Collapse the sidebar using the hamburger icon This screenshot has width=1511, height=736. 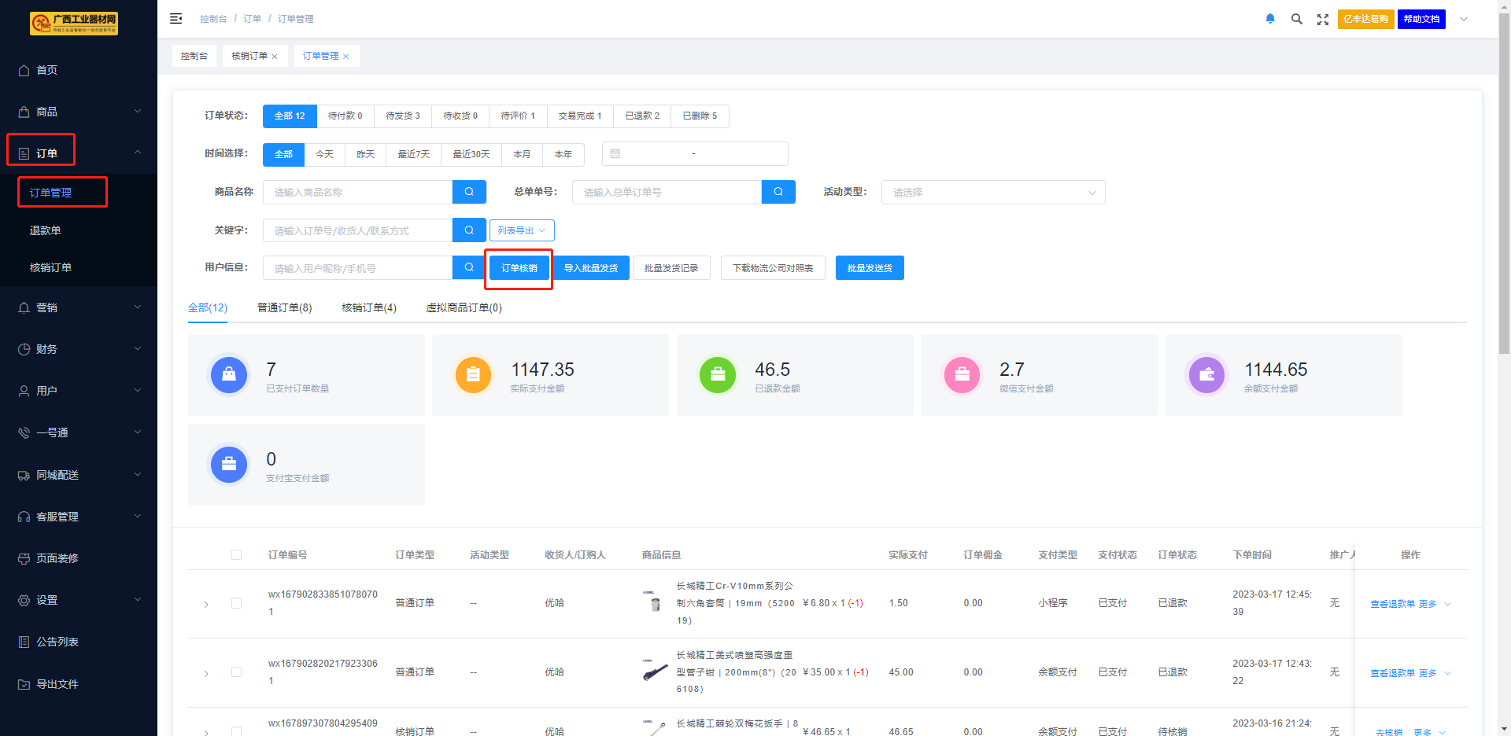(176, 19)
